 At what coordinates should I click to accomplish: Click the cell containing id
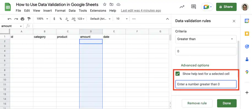(21, 37)
